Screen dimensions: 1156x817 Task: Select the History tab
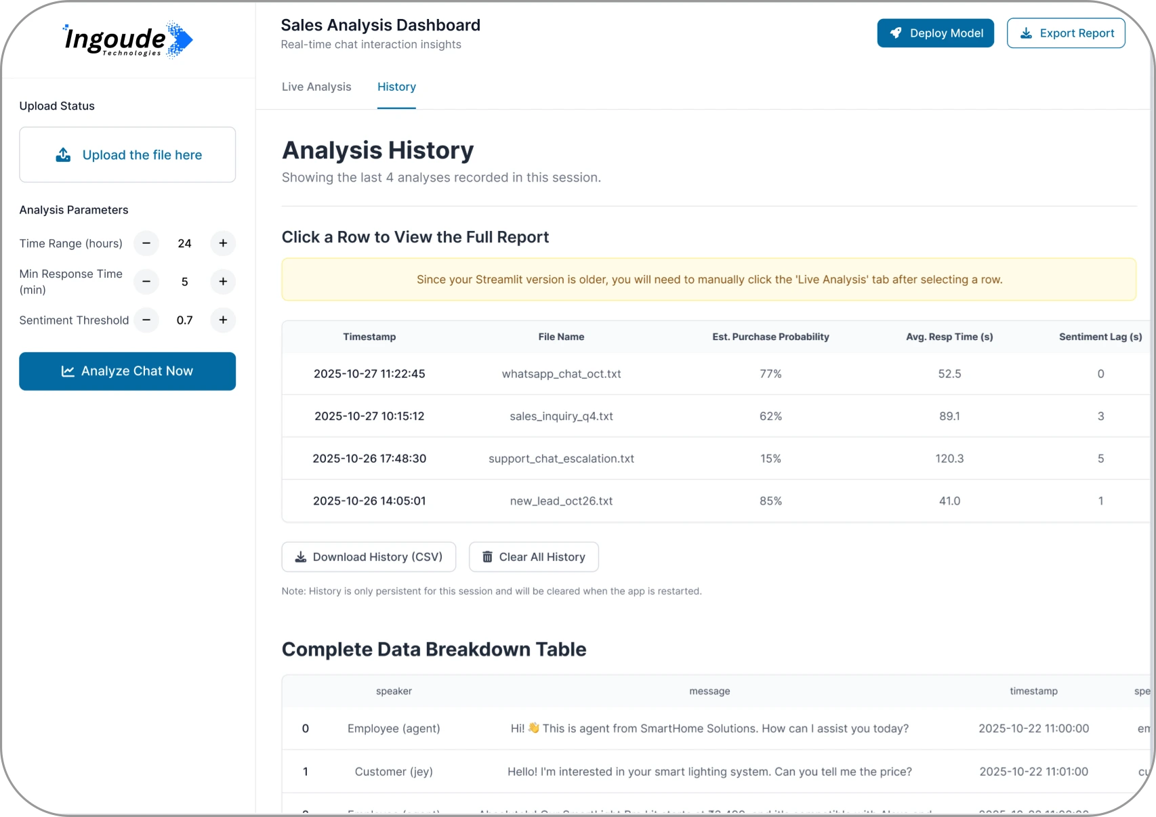[x=396, y=87]
